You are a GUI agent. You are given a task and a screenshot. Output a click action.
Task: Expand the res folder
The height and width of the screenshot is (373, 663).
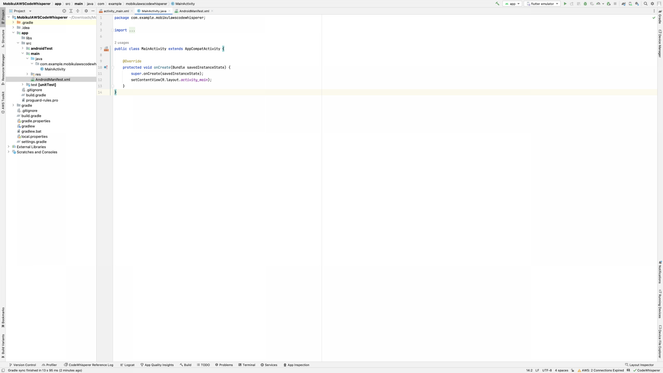click(27, 74)
